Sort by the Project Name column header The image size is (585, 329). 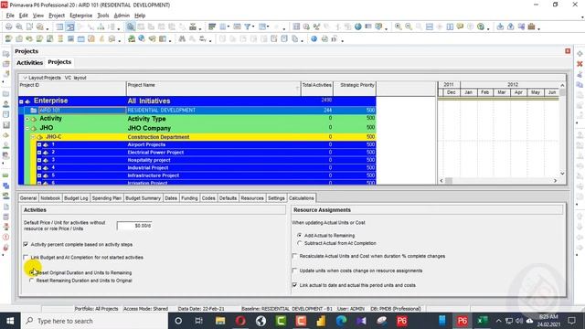[213, 89]
